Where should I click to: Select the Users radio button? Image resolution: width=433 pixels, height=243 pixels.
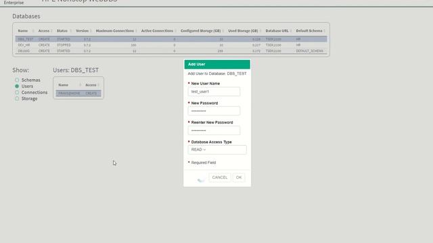pos(17,86)
